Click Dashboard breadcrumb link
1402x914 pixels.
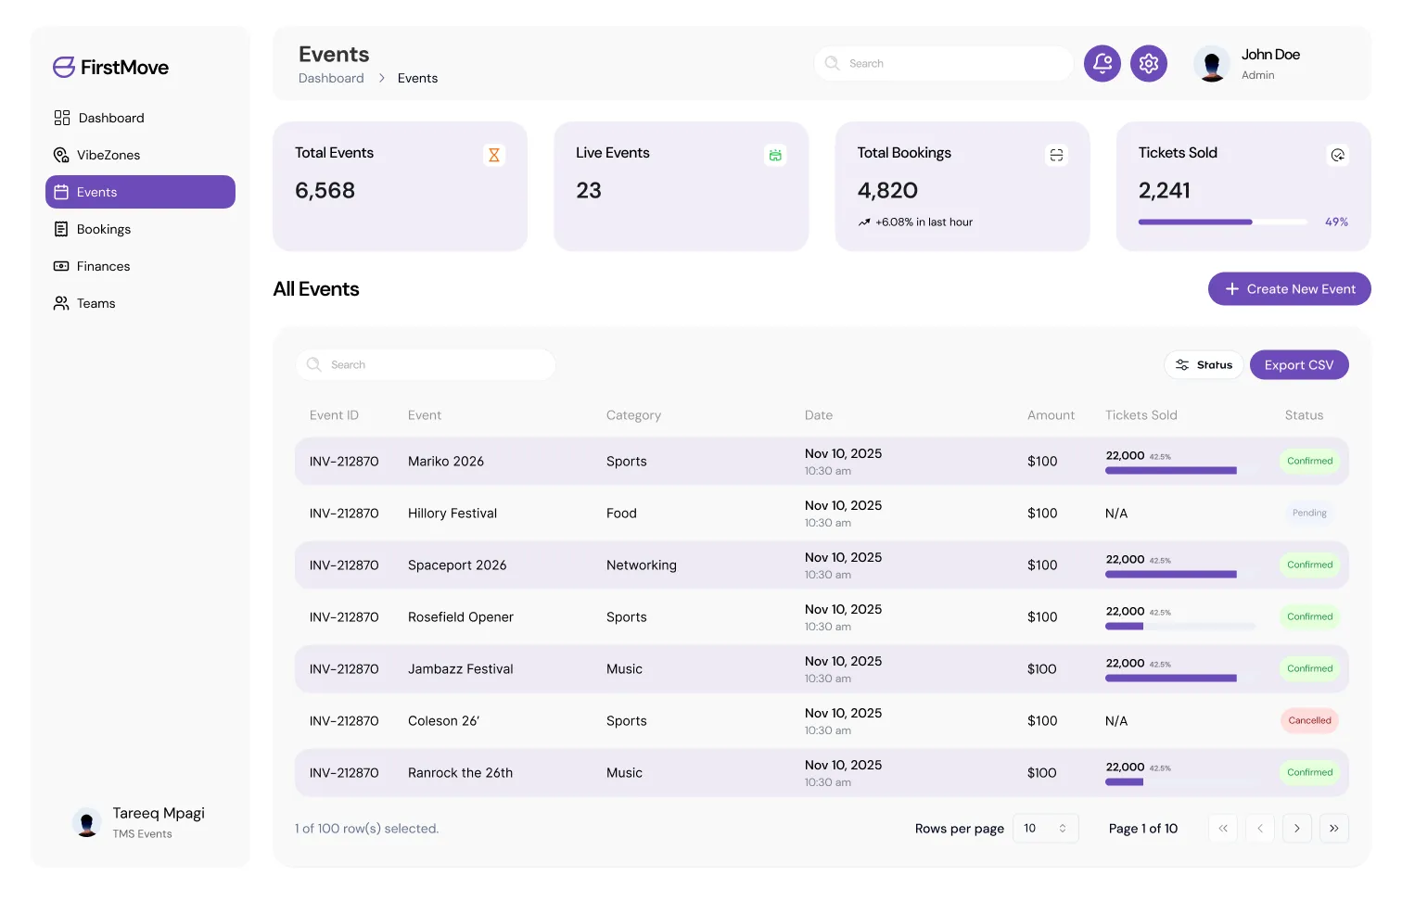(x=331, y=78)
